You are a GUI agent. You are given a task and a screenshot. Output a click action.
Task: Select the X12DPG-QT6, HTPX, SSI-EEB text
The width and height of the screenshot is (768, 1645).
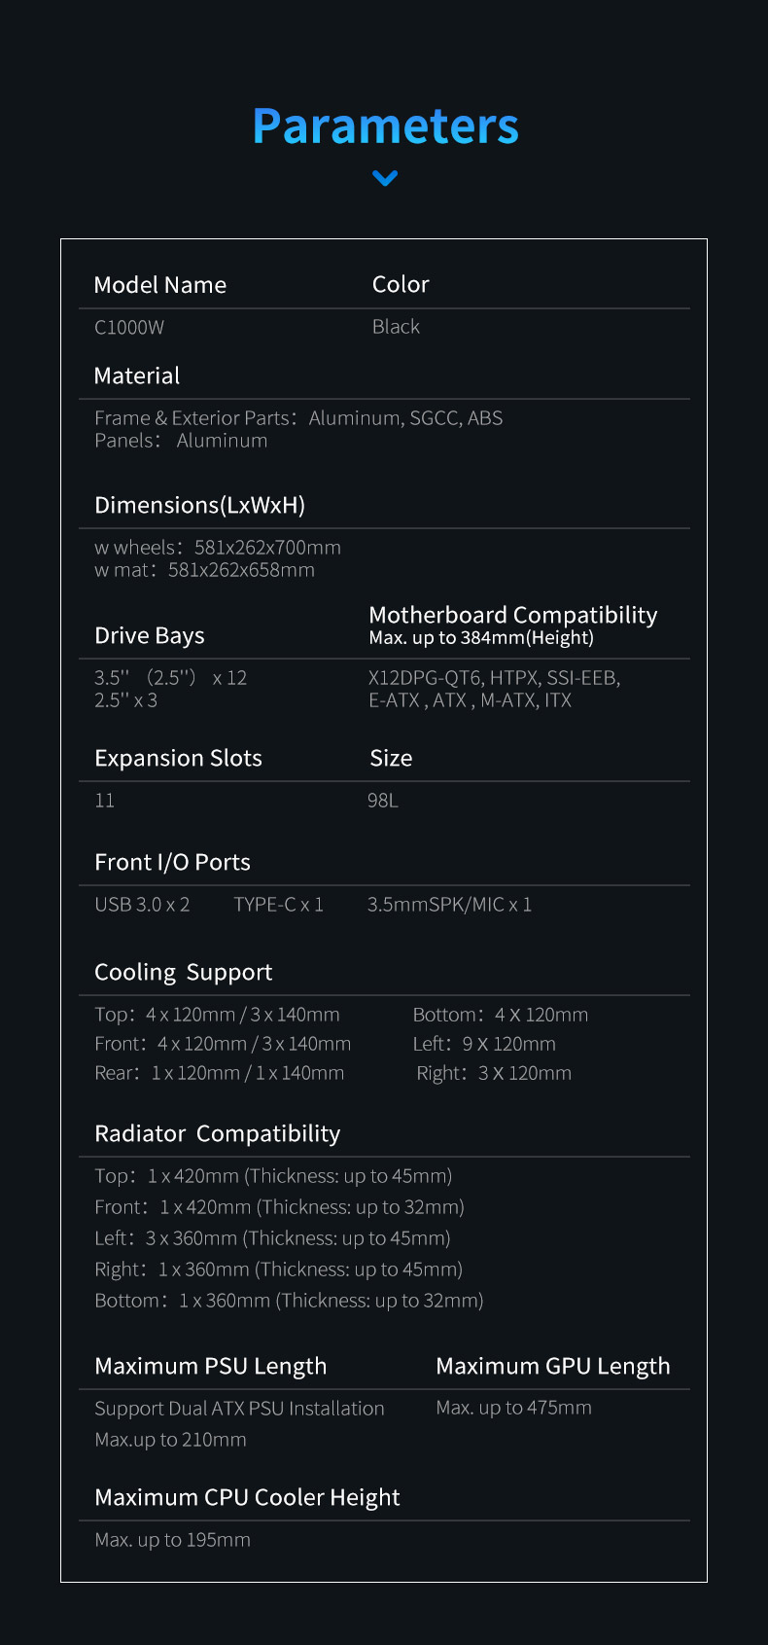coord(494,678)
